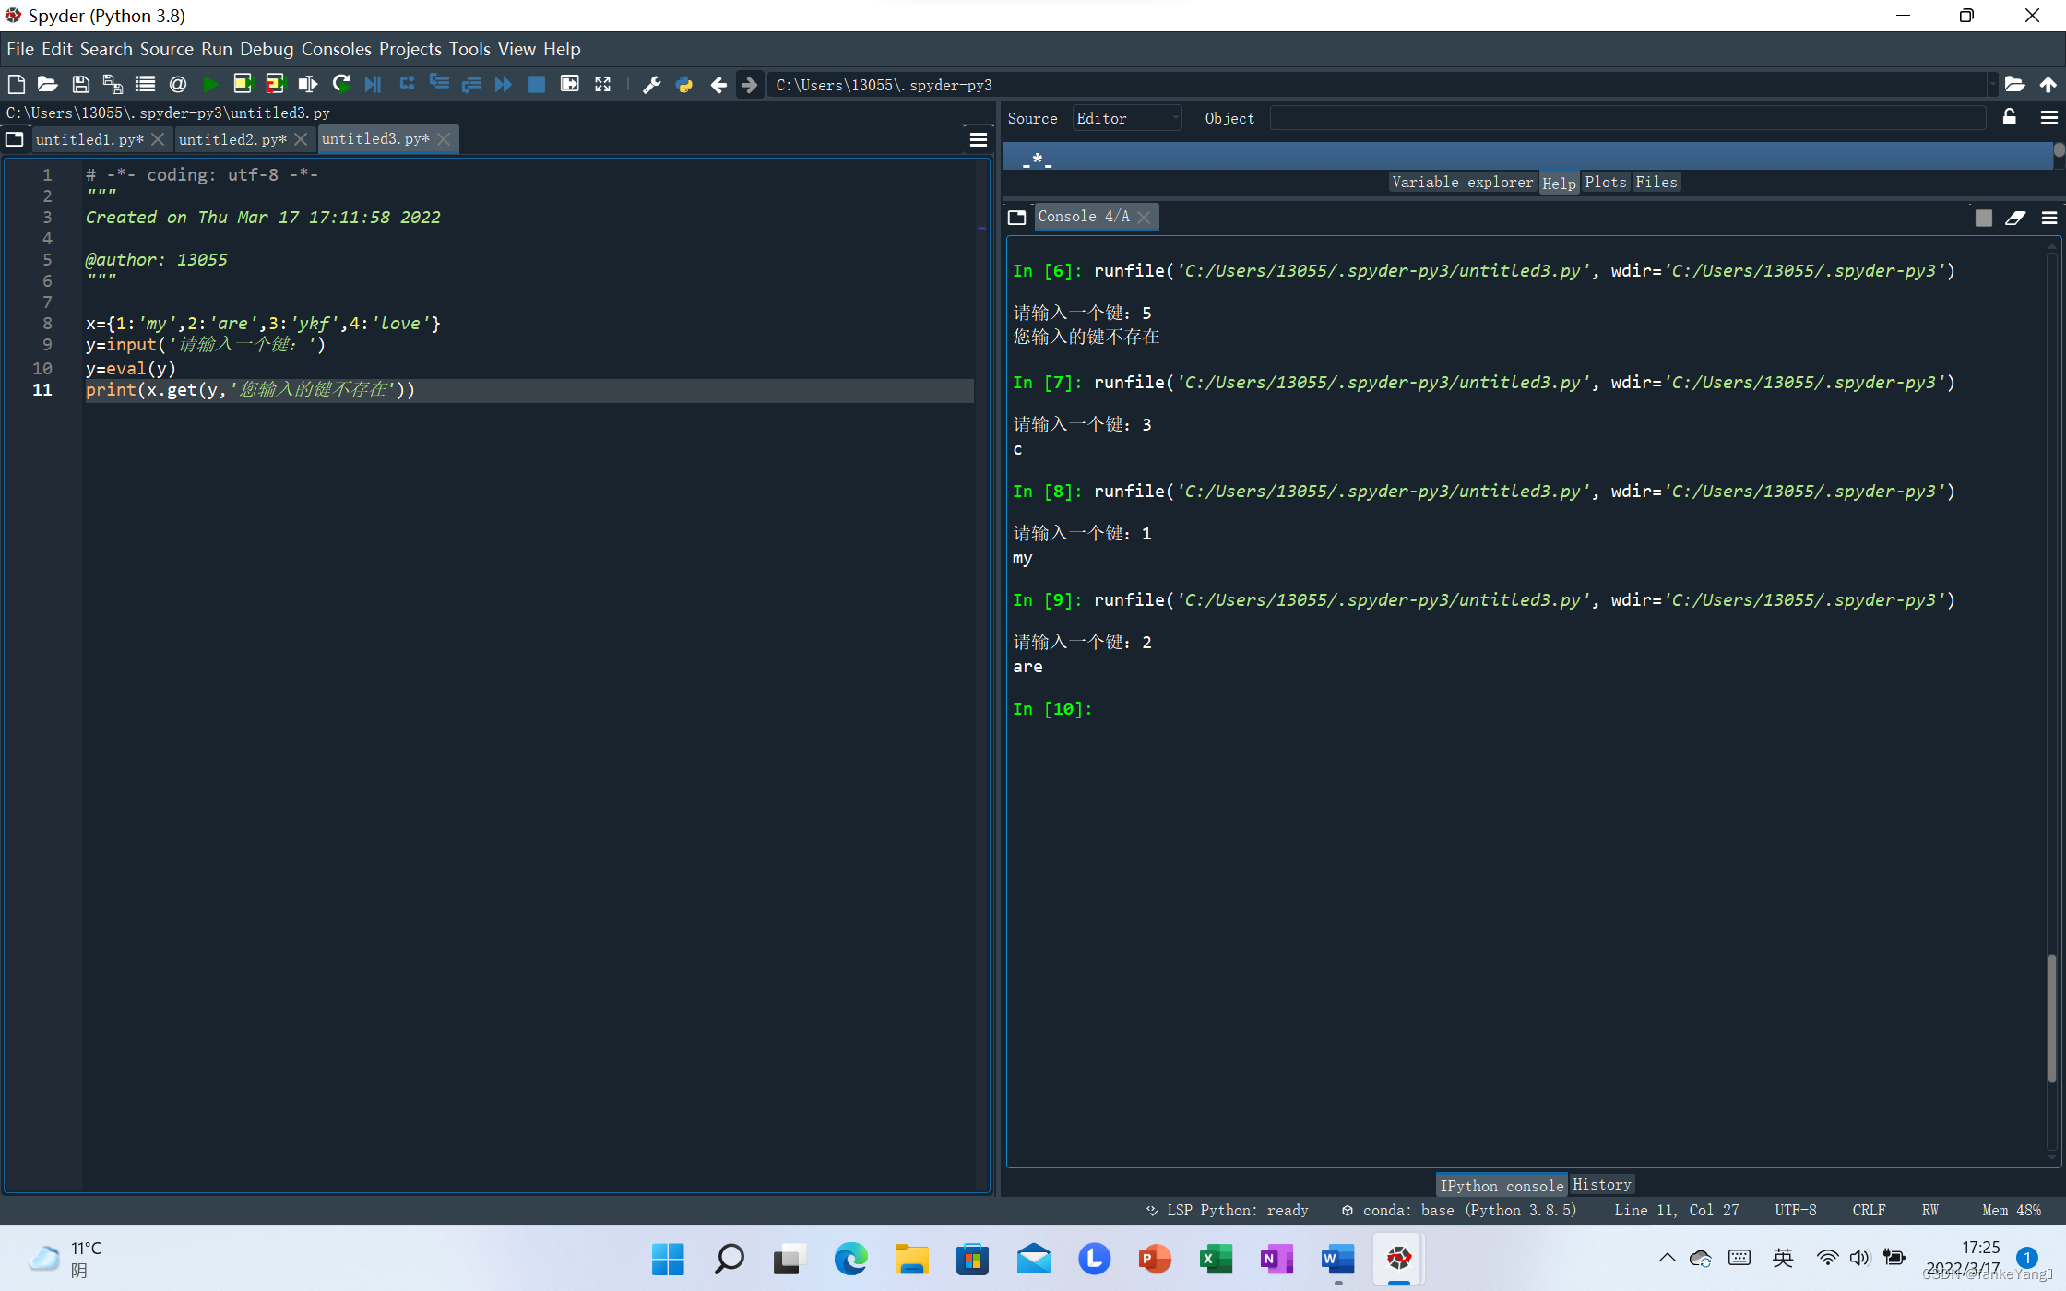
Task: Open the Consoles menu
Action: coord(336,49)
